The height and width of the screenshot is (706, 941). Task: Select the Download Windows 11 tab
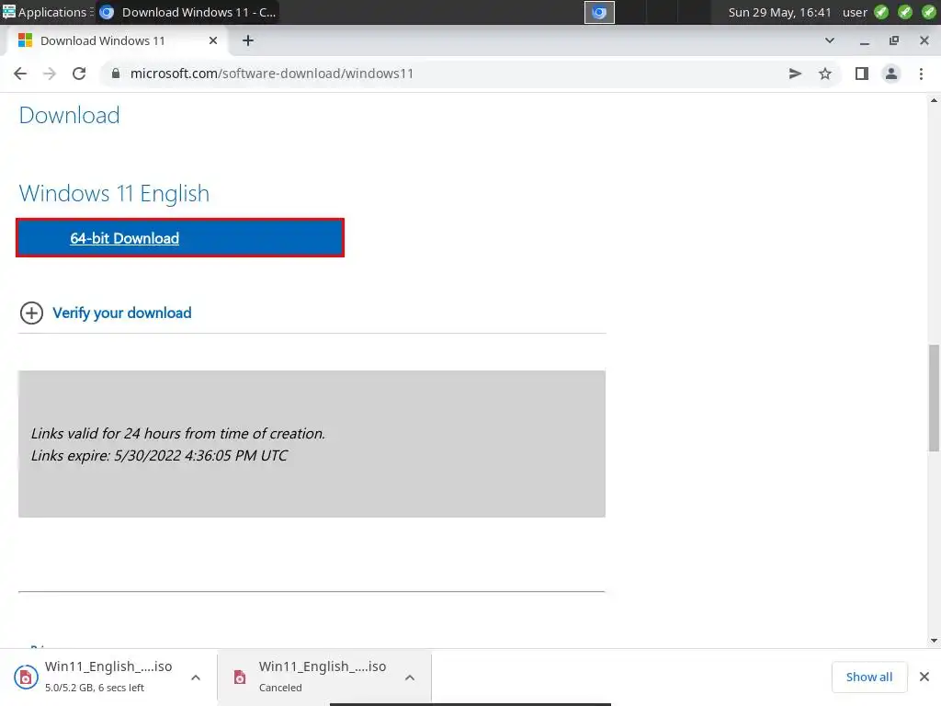point(117,40)
